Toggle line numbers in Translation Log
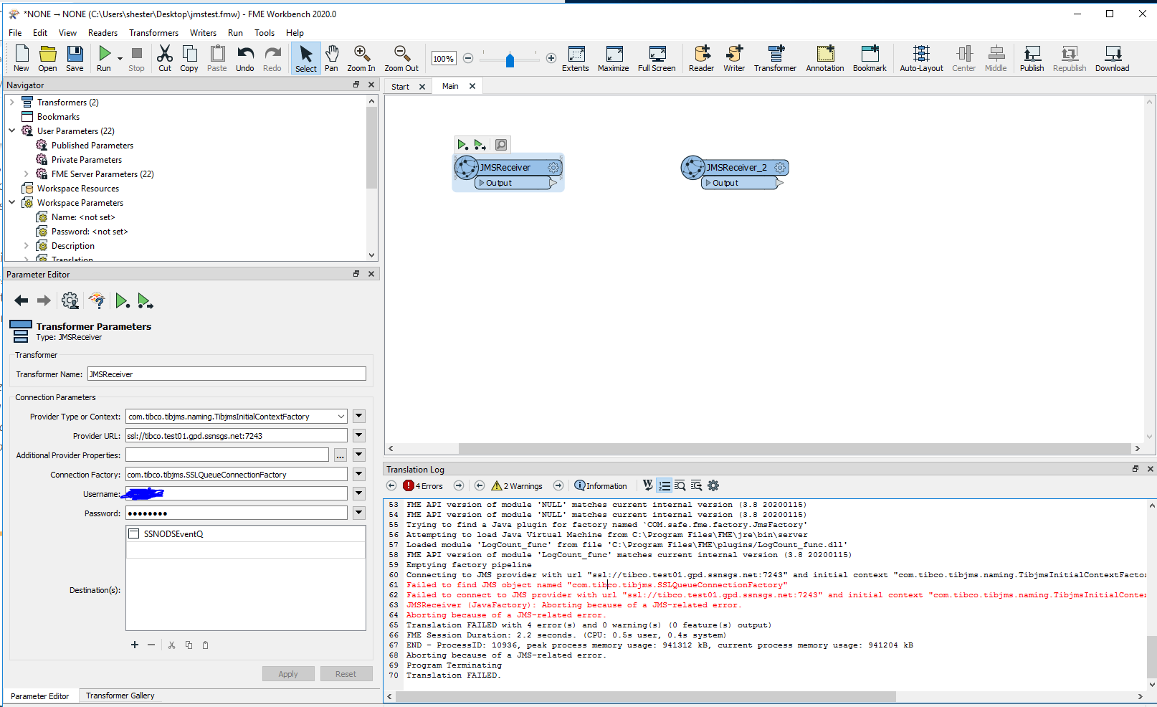 (664, 485)
